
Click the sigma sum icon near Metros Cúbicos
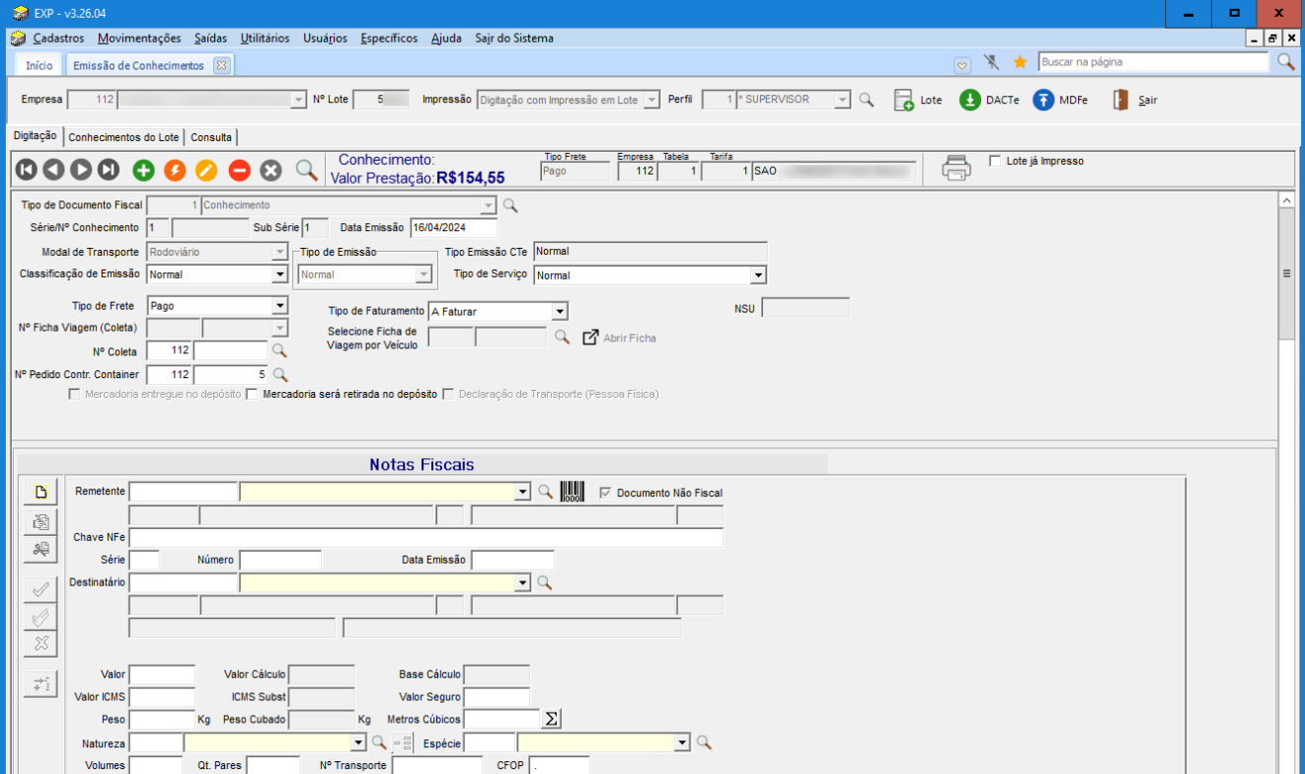553,719
